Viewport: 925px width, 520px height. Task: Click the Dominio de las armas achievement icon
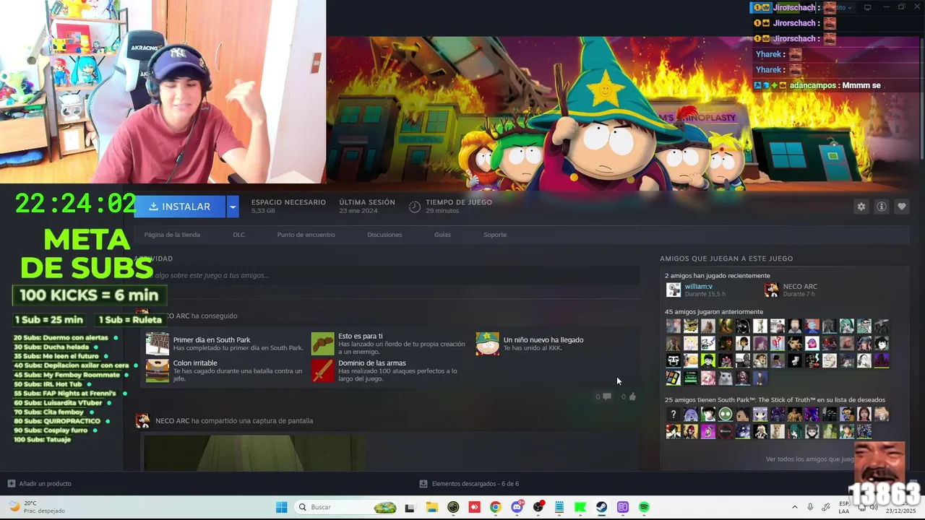tap(323, 370)
